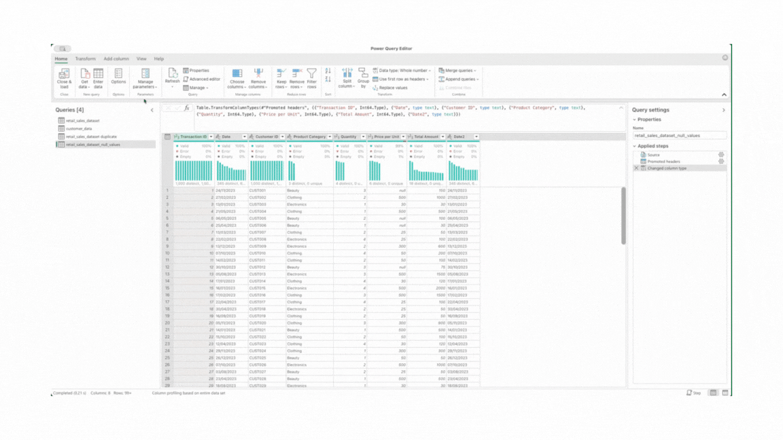Open the Promoted headers step settings gear
The height and width of the screenshot is (440, 783).
[x=721, y=162]
